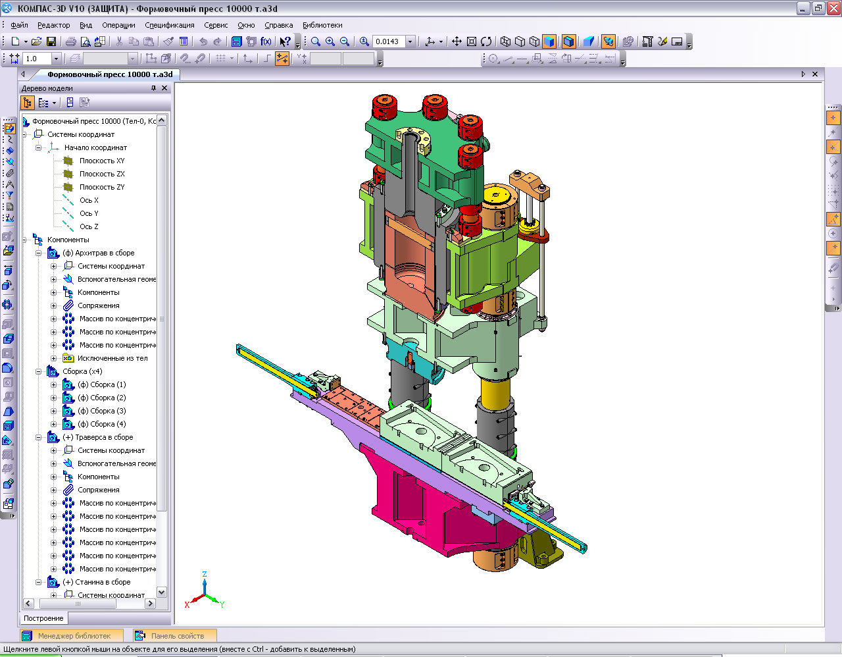The image size is (842, 657).
Task: Toggle the highlighted snapping button in toolbar
Action: [x=282, y=59]
